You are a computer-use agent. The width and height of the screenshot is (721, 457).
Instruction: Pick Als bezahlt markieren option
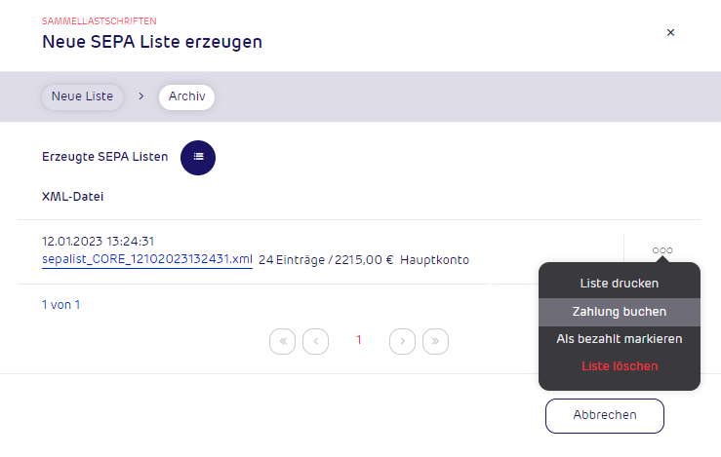pyautogui.click(x=620, y=339)
